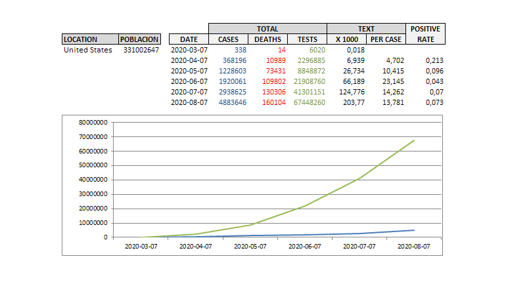The height and width of the screenshot is (282, 506).
Task: Click positive rate value 0,096
Action: click(x=434, y=71)
